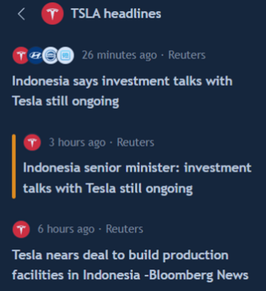The width and height of the screenshot is (266, 291).
Task: Open headline Indonesia says investment talks with Tesla
Action: (x=122, y=91)
